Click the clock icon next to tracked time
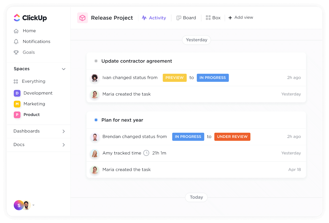The height and width of the screenshot is (223, 329). (x=146, y=153)
